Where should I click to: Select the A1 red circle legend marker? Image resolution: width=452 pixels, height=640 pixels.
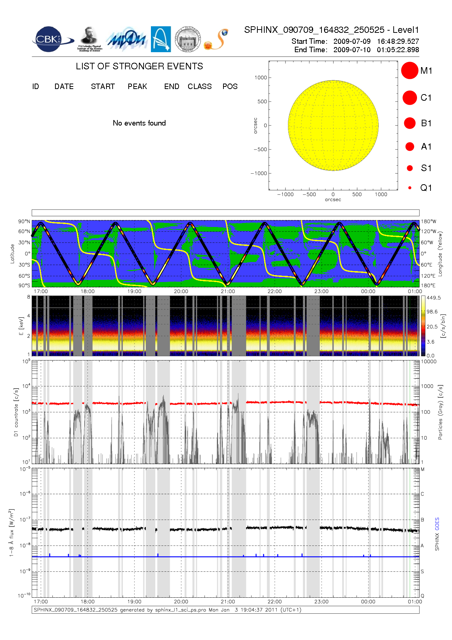(410, 147)
